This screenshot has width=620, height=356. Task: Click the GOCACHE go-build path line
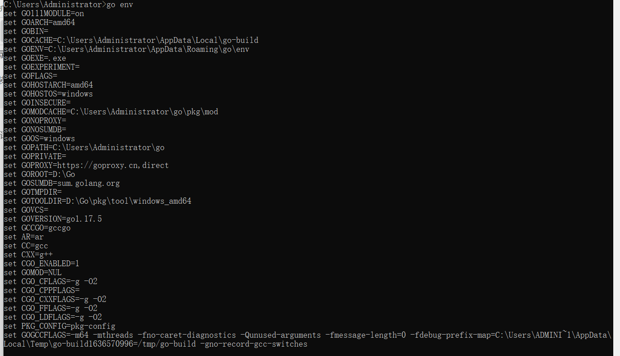[131, 40]
